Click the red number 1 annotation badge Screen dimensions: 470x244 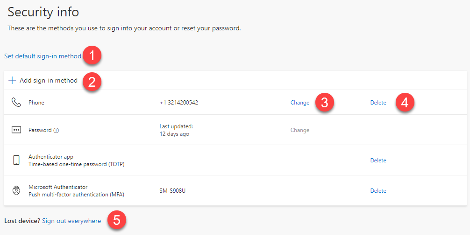[x=92, y=56]
